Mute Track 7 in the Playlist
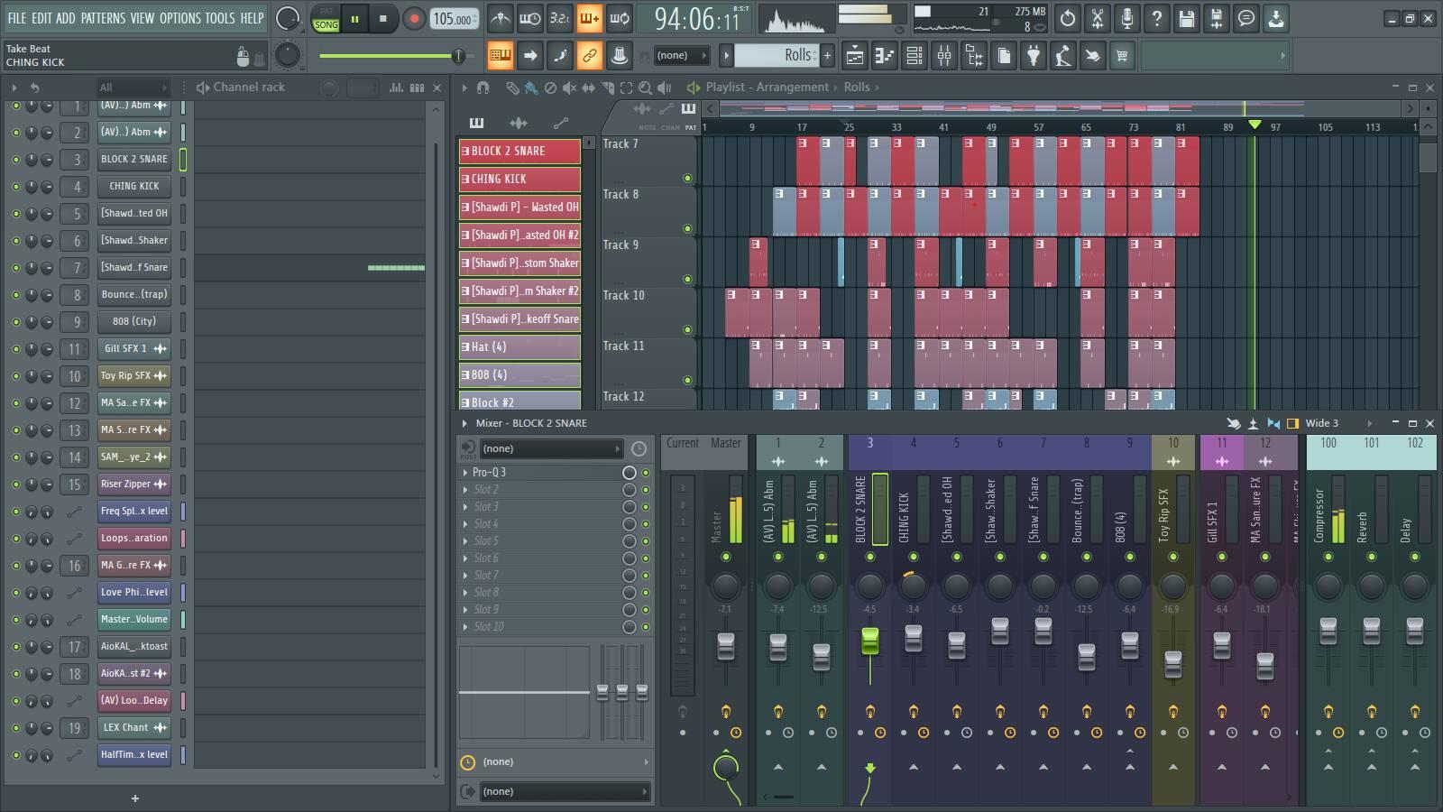The image size is (1443, 812). [x=687, y=179]
